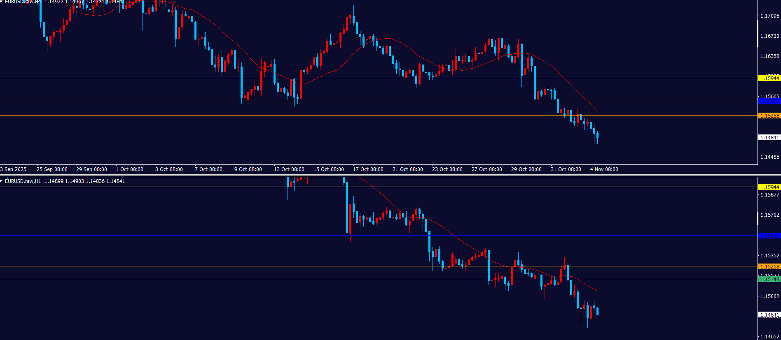Click the 31 Oct 08:00 date marker
The image size is (781, 340).
[x=566, y=169]
